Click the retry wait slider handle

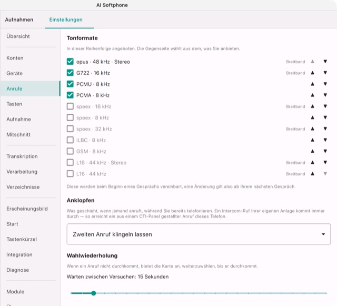coord(93,293)
